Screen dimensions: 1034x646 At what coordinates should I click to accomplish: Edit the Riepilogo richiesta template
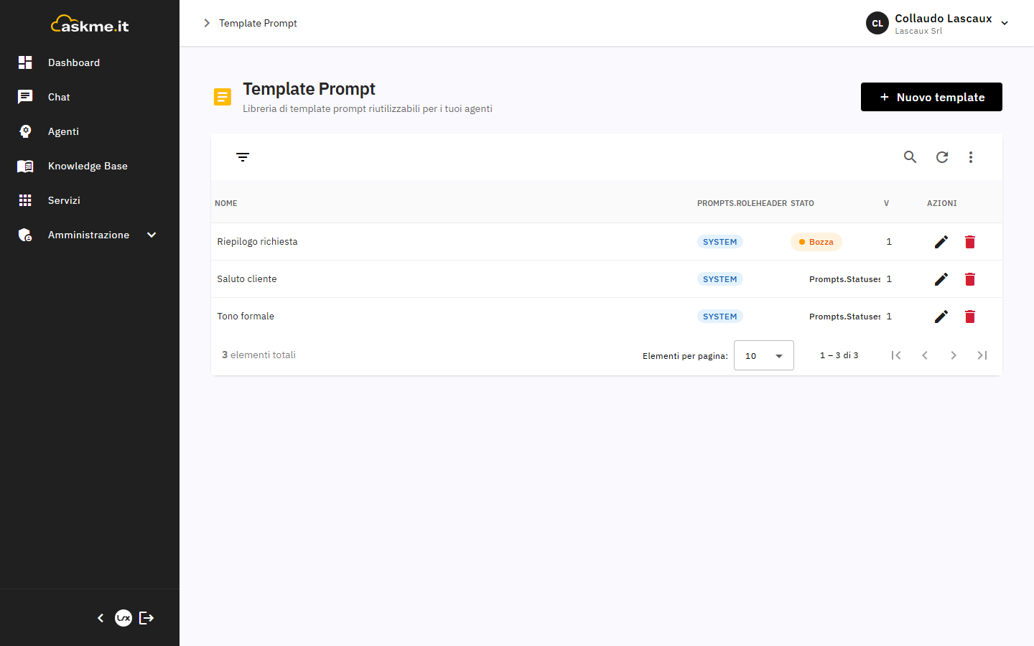pyautogui.click(x=941, y=242)
